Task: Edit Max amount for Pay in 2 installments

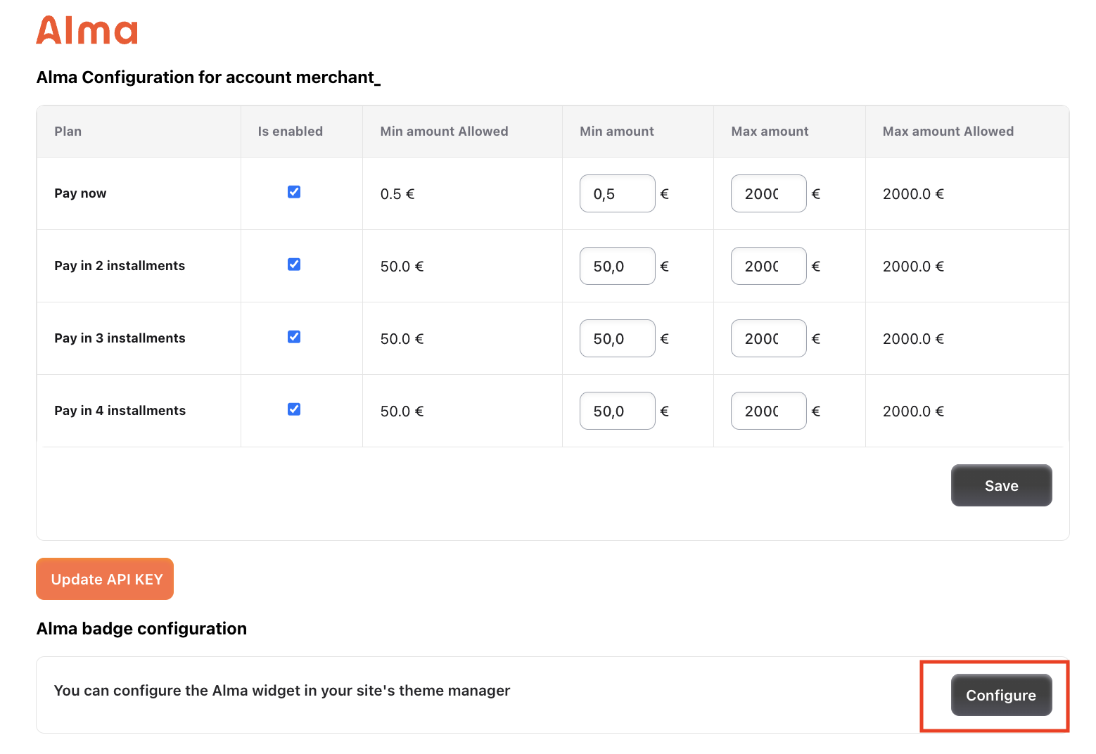Action: [769, 266]
